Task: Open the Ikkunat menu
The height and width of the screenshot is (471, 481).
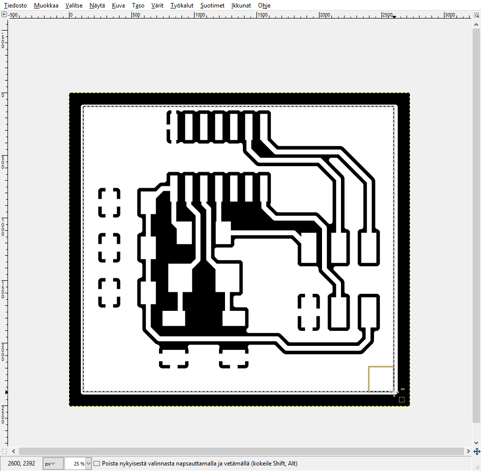Action: pyautogui.click(x=241, y=5)
